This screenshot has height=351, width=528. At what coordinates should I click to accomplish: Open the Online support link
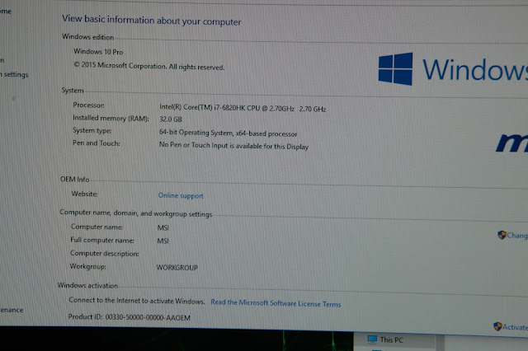181,195
